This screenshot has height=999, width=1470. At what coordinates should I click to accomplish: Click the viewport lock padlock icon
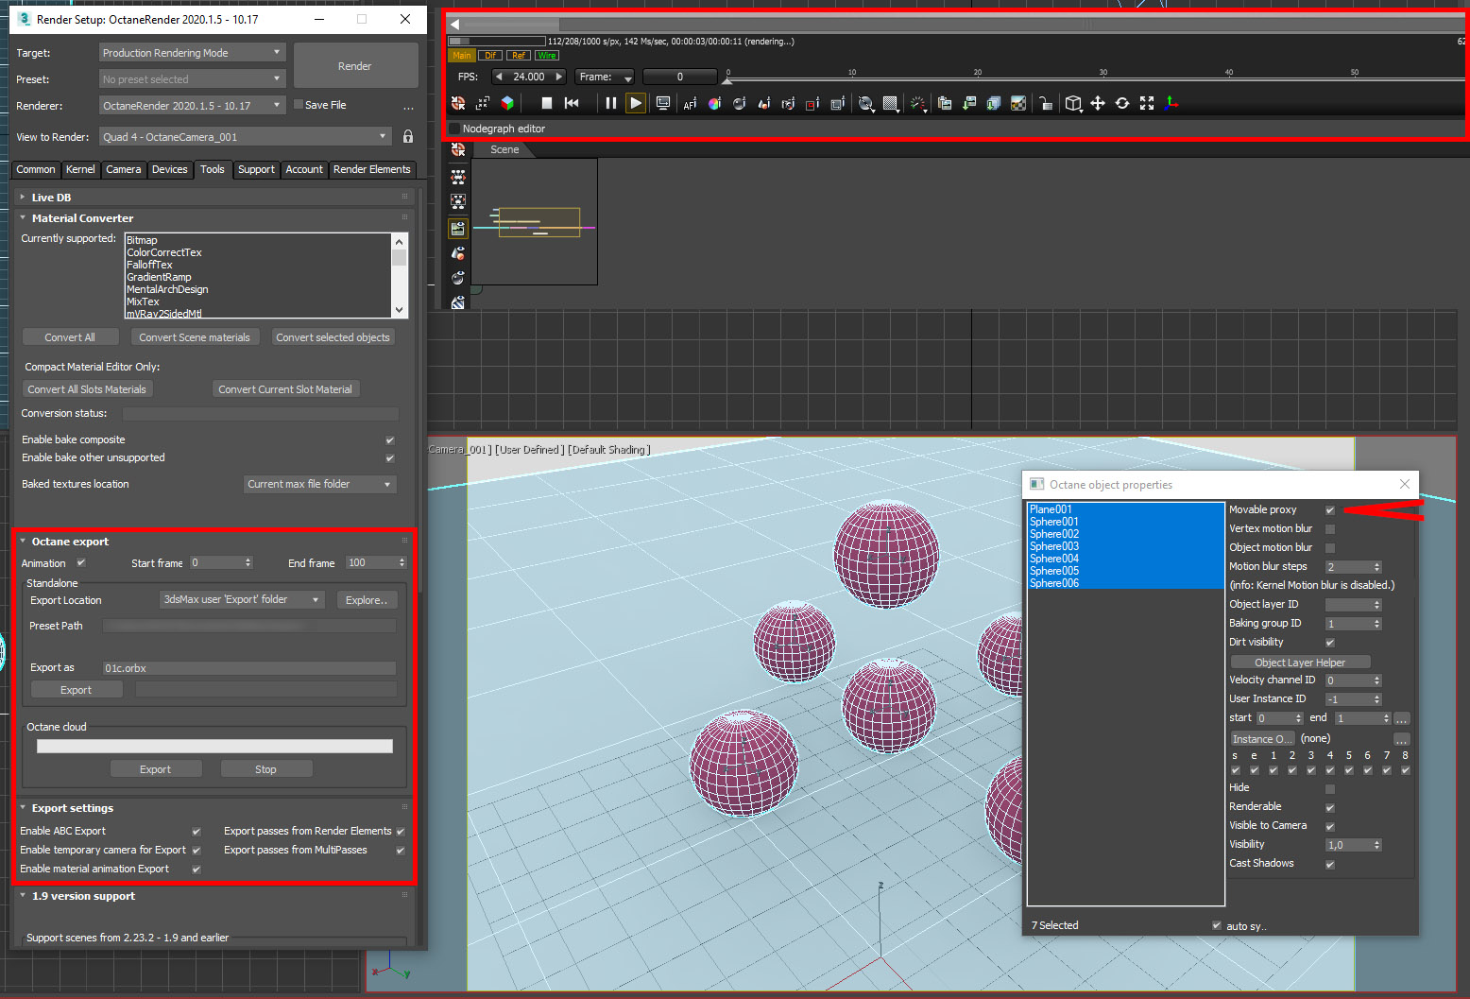tap(1046, 104)
